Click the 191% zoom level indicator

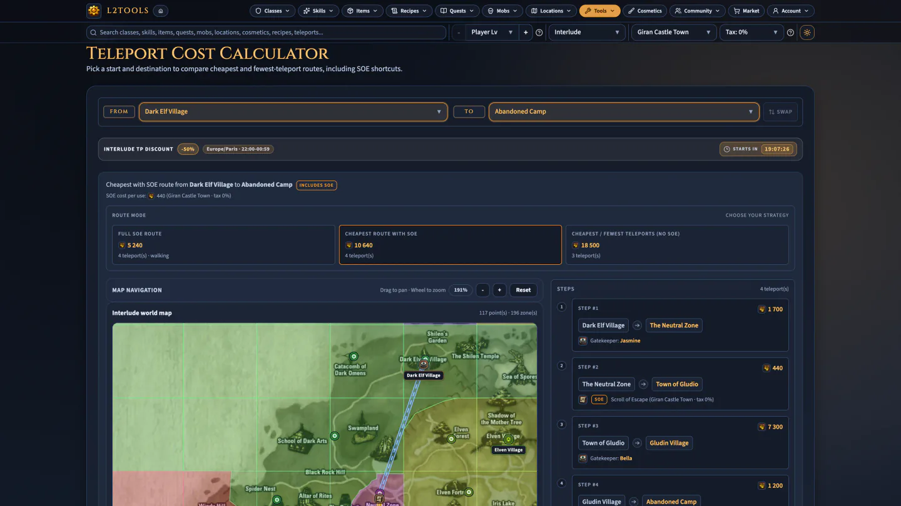coord(461,290)
